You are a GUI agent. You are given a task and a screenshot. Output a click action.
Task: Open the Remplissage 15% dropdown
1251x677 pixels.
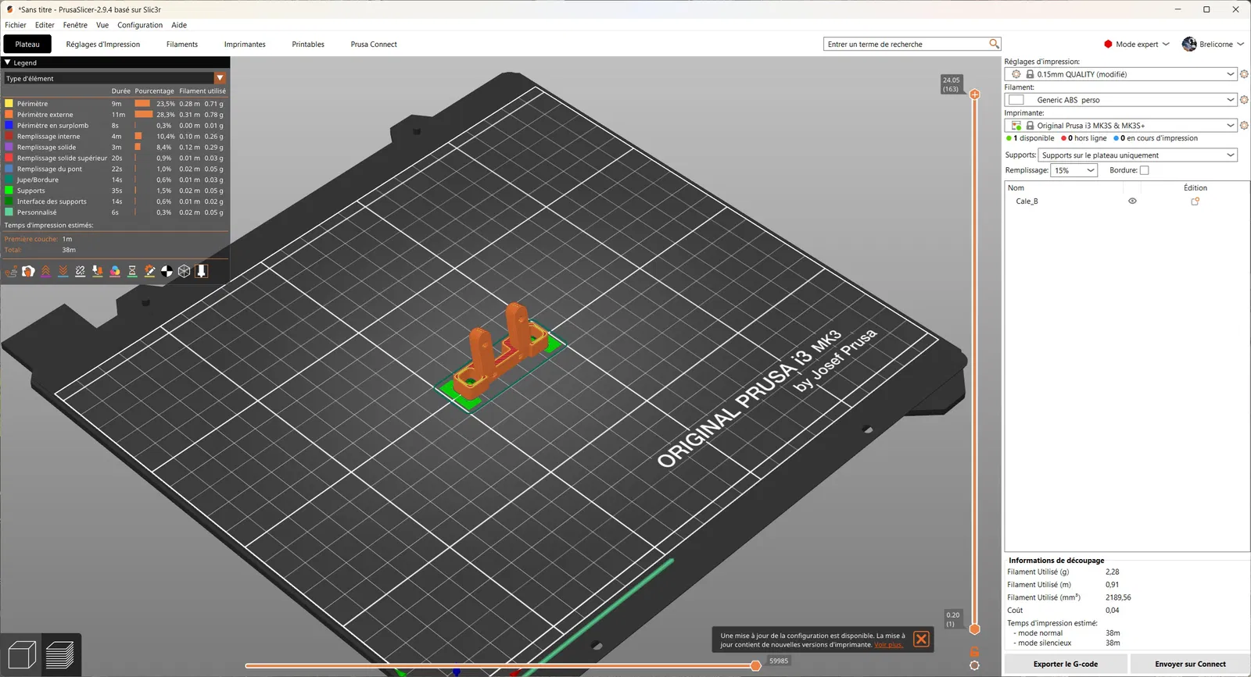(x=1074, y=170)
